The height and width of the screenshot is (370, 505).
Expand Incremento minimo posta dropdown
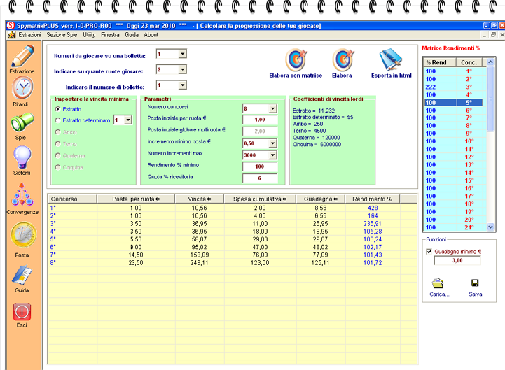[272, 143]
